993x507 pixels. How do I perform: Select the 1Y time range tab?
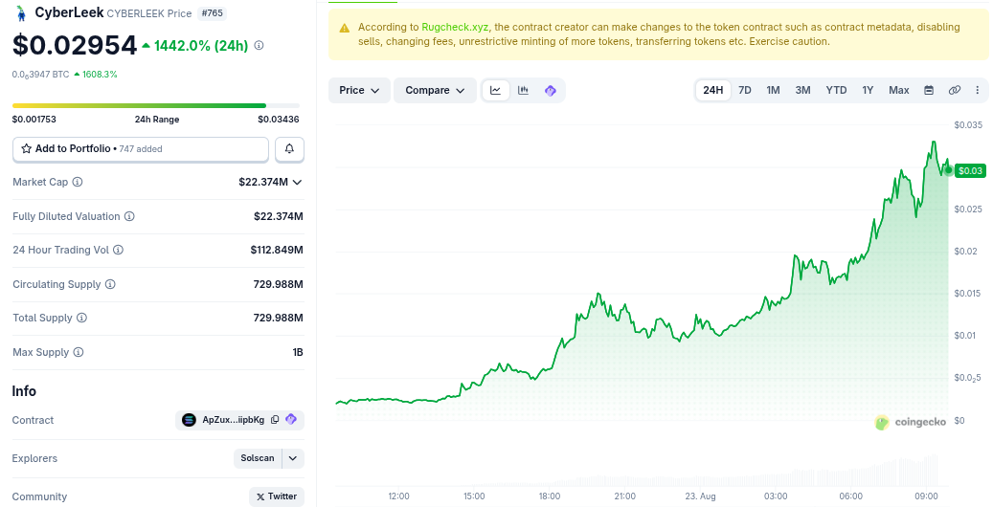click(868, 91)
